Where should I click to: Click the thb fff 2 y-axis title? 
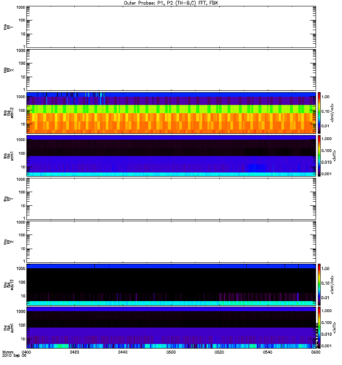pos(9,70)
